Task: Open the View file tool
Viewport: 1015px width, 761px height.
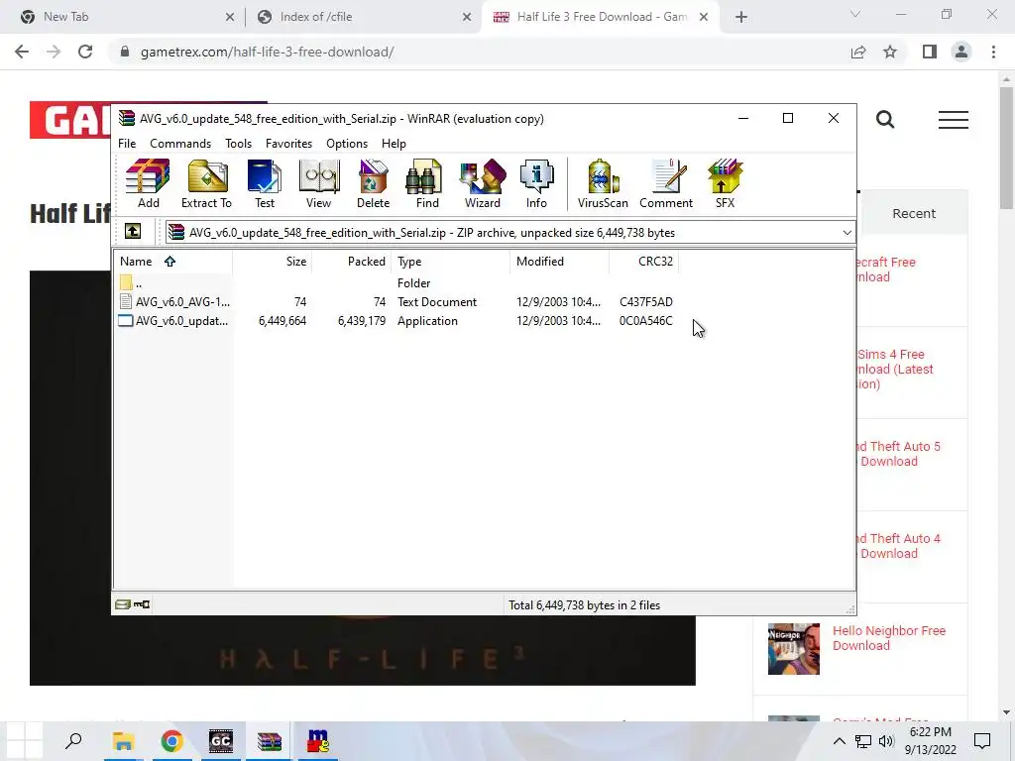Action: (318, 183)
